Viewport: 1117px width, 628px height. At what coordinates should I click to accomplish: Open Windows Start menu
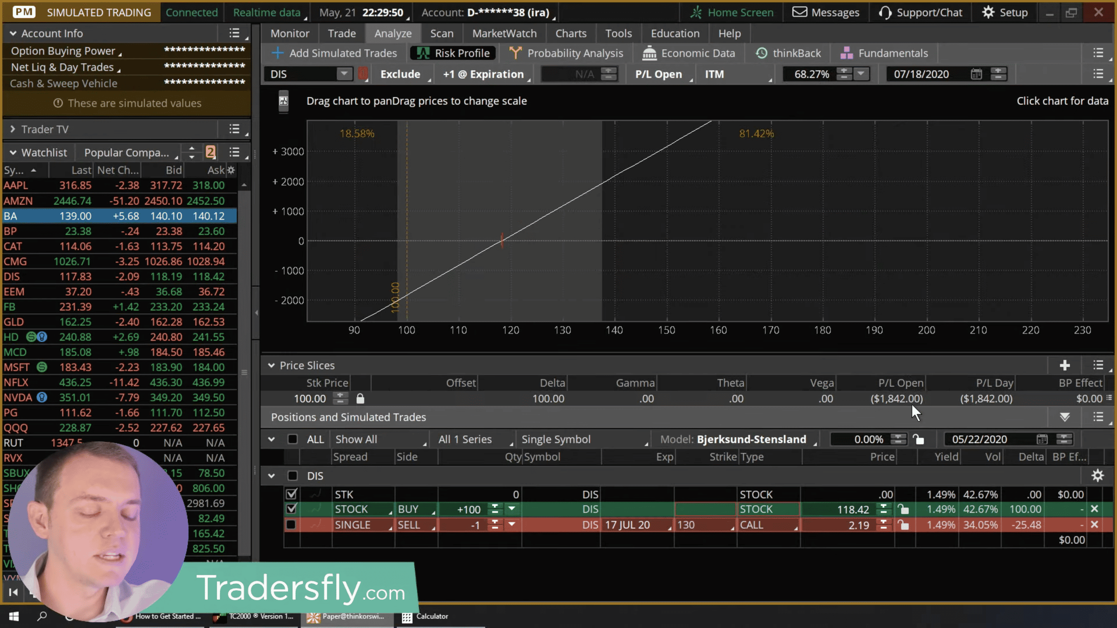click(x=14, y=616)
